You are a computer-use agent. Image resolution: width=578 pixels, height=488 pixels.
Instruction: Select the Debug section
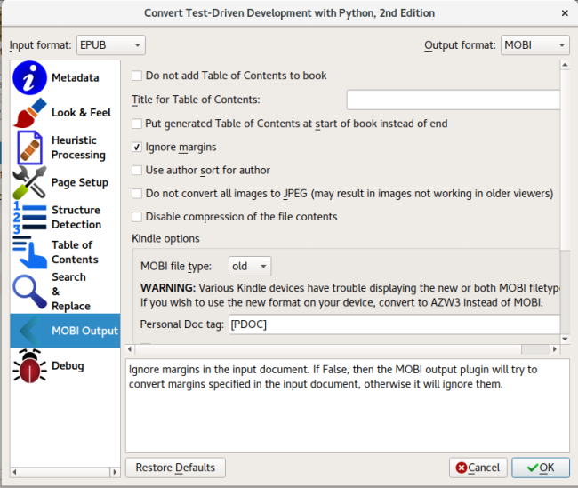pos(65,365)
